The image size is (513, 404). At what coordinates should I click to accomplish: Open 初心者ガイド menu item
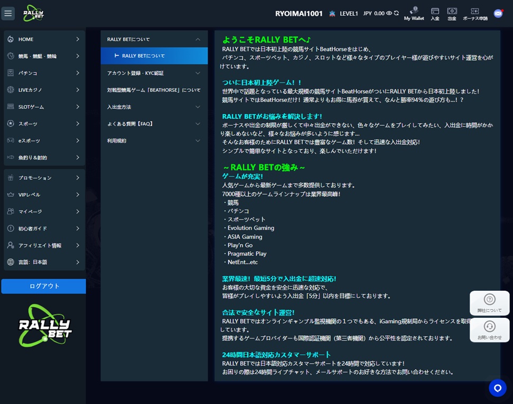tap(44, 228)
